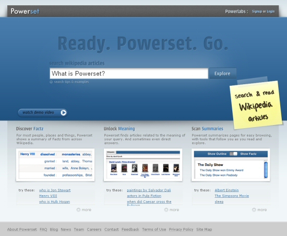Click 'The Daily Show won Peabody' text
Viewport: 287px width, 236px height.
click(x=219, y=175)
